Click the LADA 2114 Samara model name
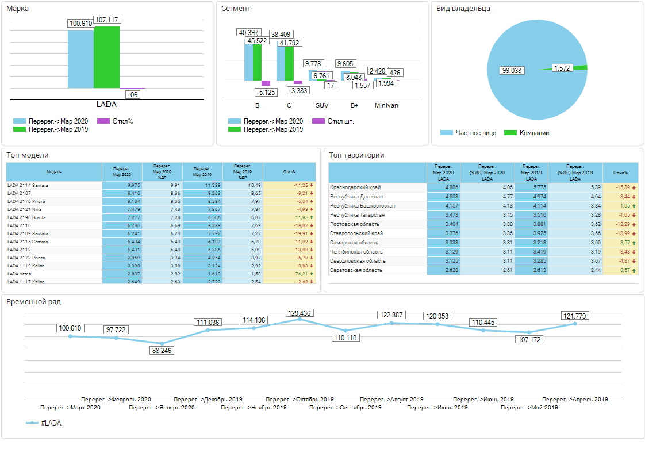Screen dimensions: 645x456 (28, 185)
